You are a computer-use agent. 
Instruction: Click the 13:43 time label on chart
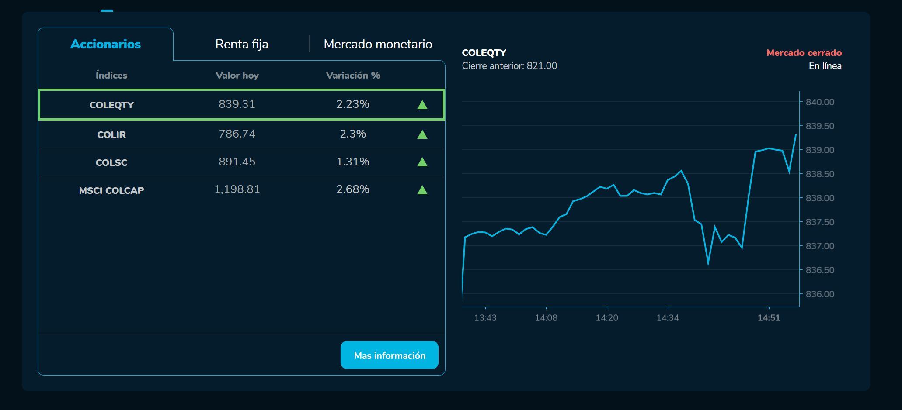[485, 318]
